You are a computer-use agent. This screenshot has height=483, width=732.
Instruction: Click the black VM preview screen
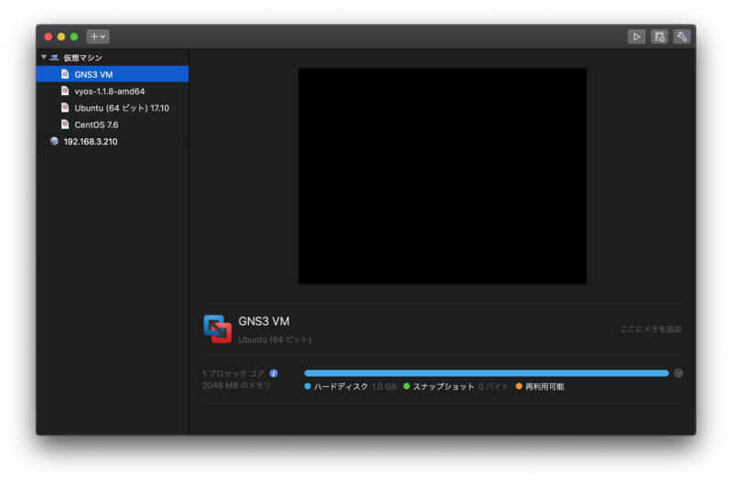click(443, 176)
